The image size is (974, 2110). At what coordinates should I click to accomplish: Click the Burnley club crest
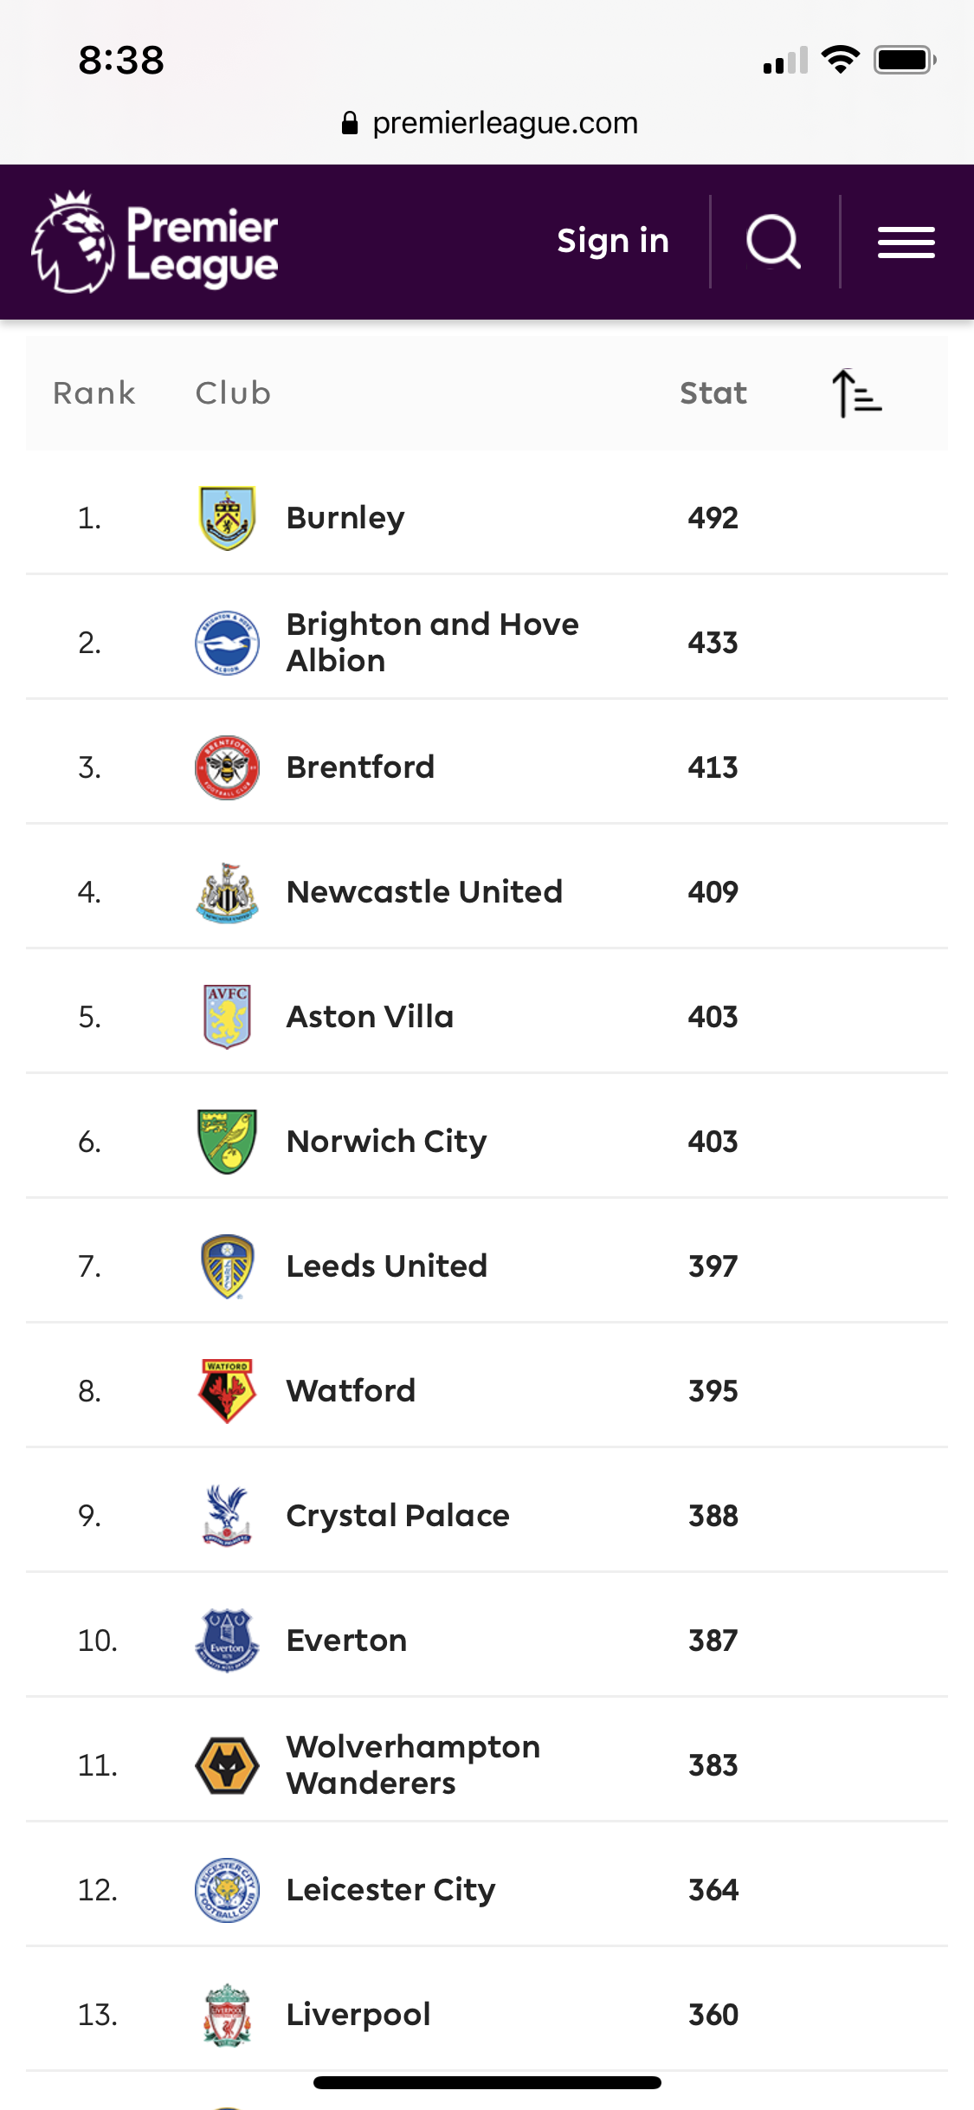click(227, 518)
